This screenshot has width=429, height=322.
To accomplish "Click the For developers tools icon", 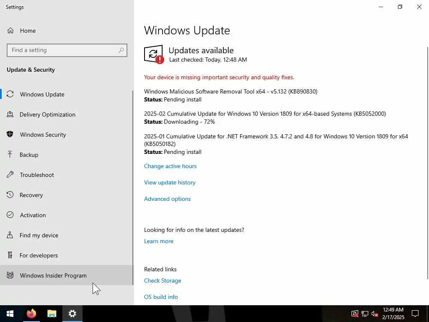I will point(10,255).
